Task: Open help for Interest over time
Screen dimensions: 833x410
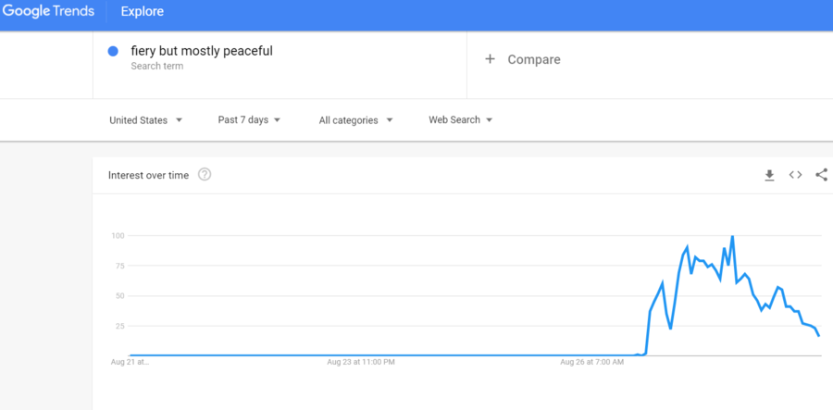Action: pos(205,175)
